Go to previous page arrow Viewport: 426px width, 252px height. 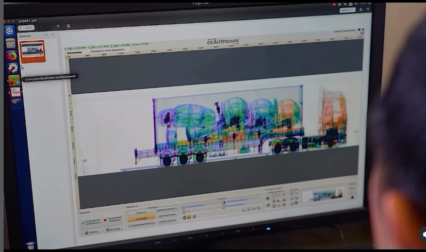point(41,27)
